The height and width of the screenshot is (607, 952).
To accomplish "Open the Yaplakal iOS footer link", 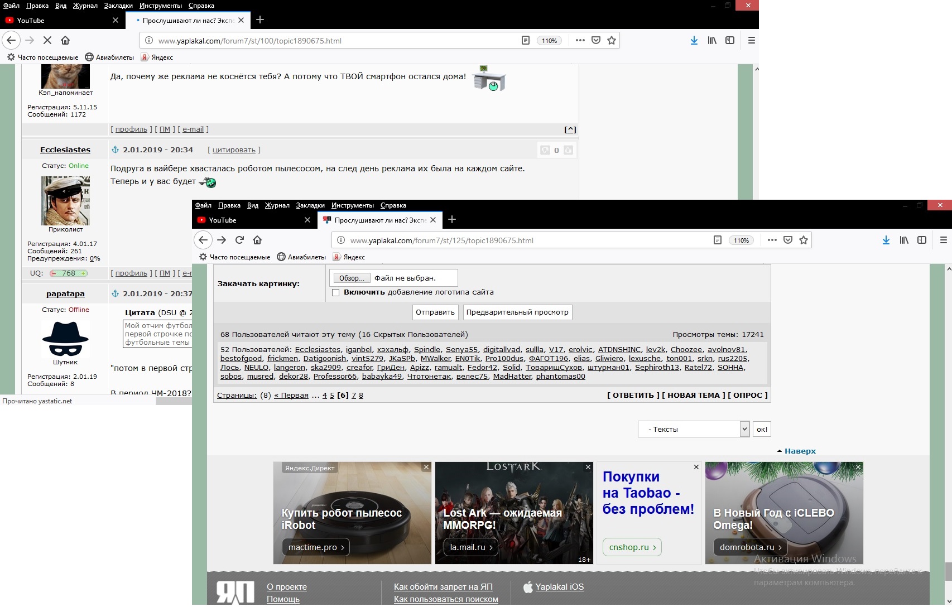I will coord(560,587).
